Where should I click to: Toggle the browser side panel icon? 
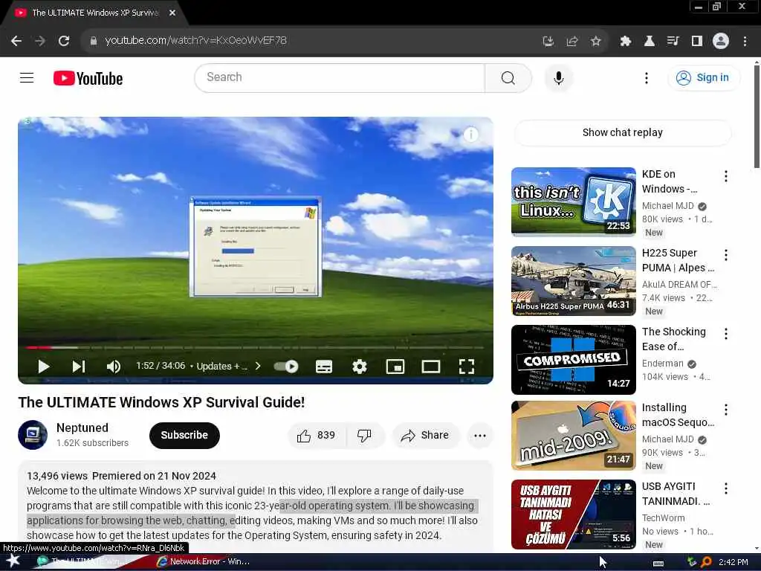[x=697, y=42]
